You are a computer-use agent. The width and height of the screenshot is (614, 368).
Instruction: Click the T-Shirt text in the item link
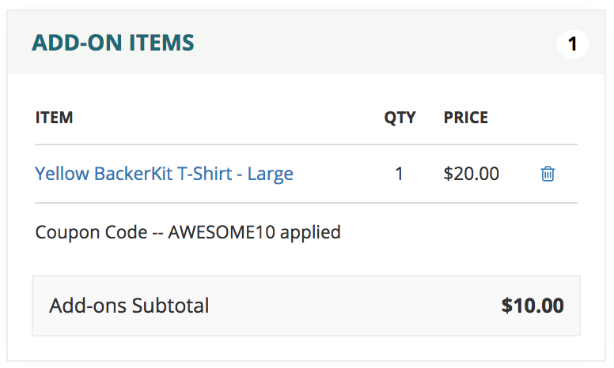[x=205, y=174]
